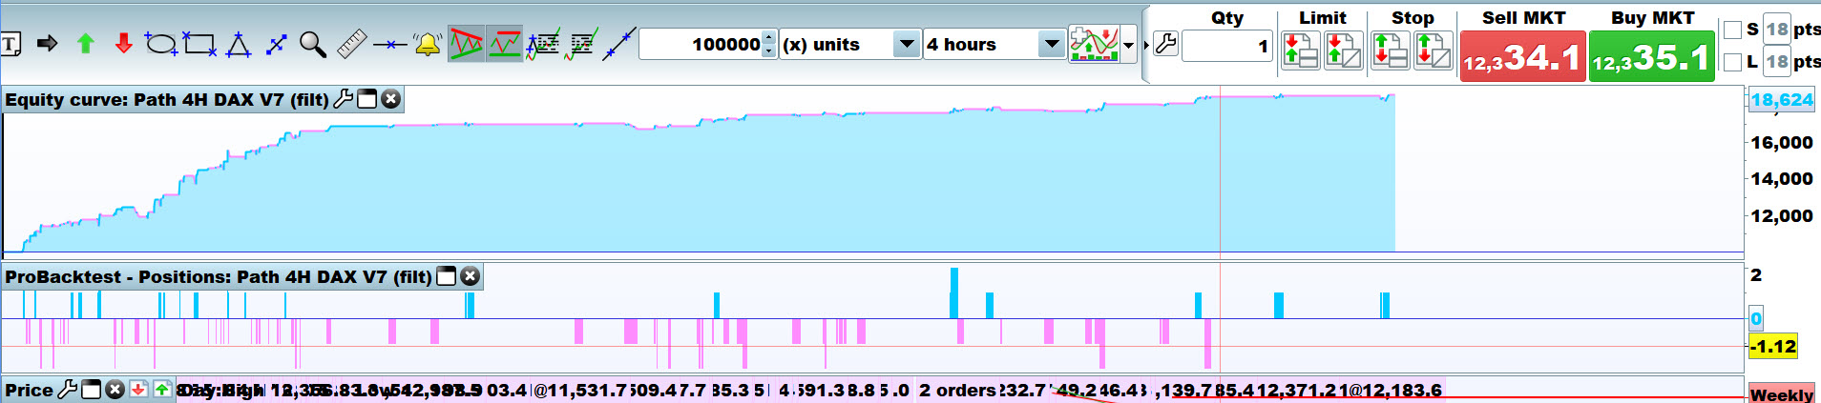The image size is (1821, 403).
Task: Click the S 18 pts field
Action: [x=1776, y=30]
